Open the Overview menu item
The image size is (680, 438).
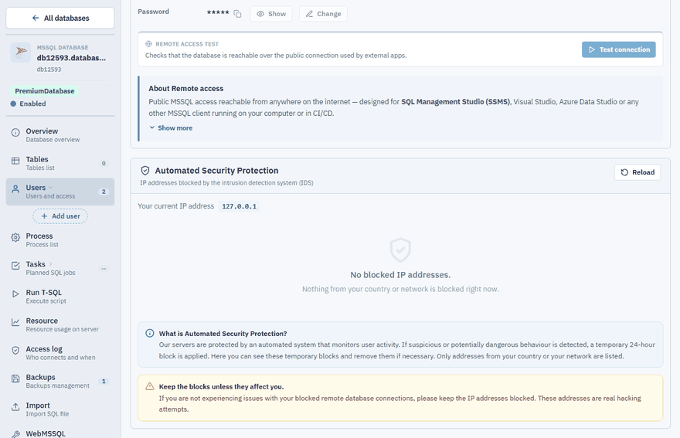point(59,135)
